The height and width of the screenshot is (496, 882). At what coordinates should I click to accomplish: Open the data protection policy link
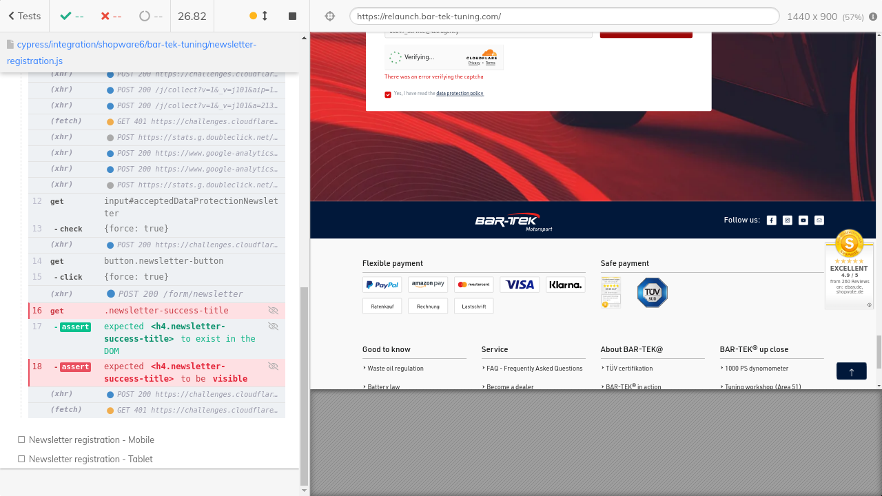point(460,94)
